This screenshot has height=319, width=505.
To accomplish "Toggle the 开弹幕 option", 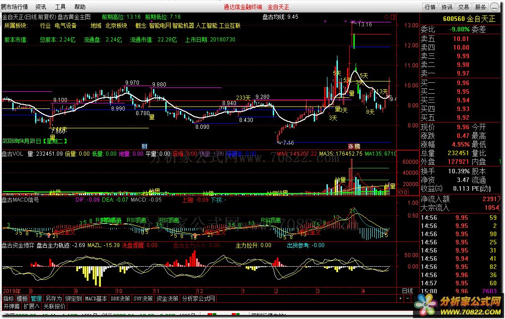I will coord(11,306).
